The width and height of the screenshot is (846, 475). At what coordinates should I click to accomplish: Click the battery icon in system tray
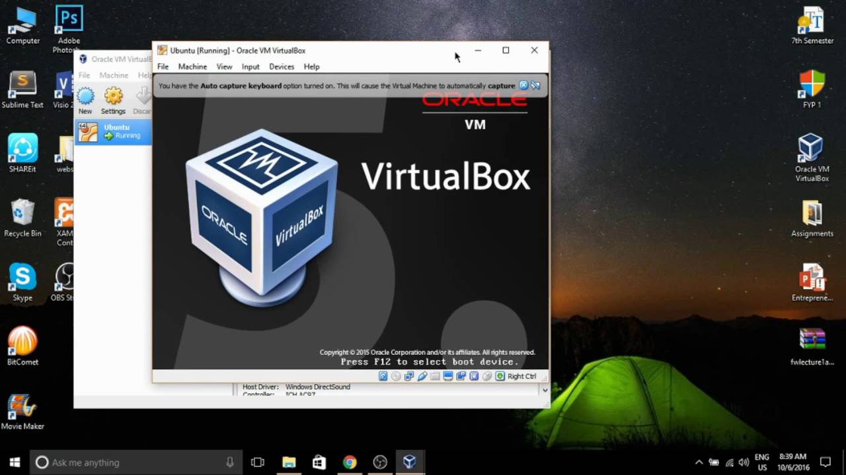(x=714, y=462)
